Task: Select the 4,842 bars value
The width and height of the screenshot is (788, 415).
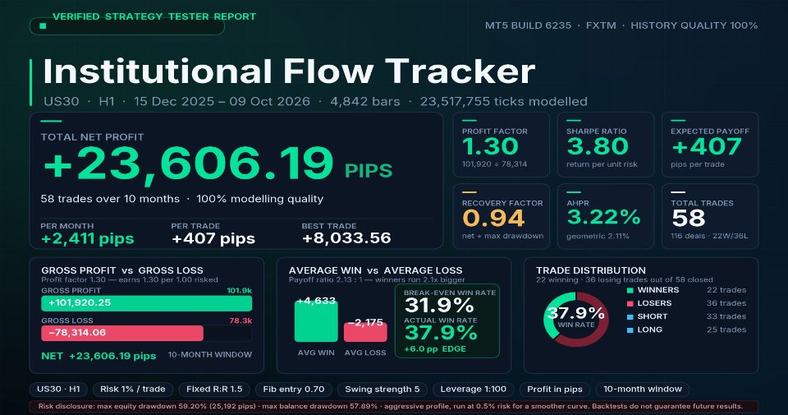Action: [364, 102]
